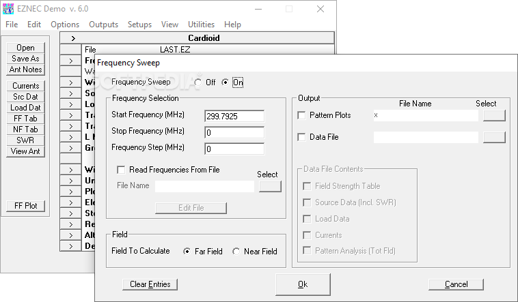Viewport: 518px width, 302px height.
Task: Click the Currents button in the sidebar
Action: point(25,86)
